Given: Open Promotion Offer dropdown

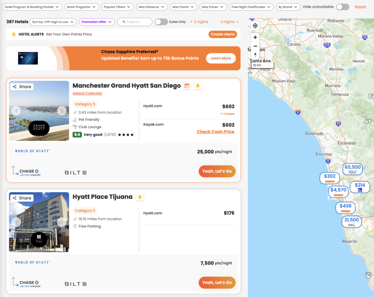Looking at the screenshot, I should pos(96,22).
